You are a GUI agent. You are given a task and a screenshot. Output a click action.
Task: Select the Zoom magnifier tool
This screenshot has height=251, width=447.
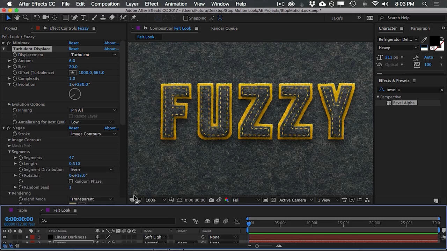25,17
